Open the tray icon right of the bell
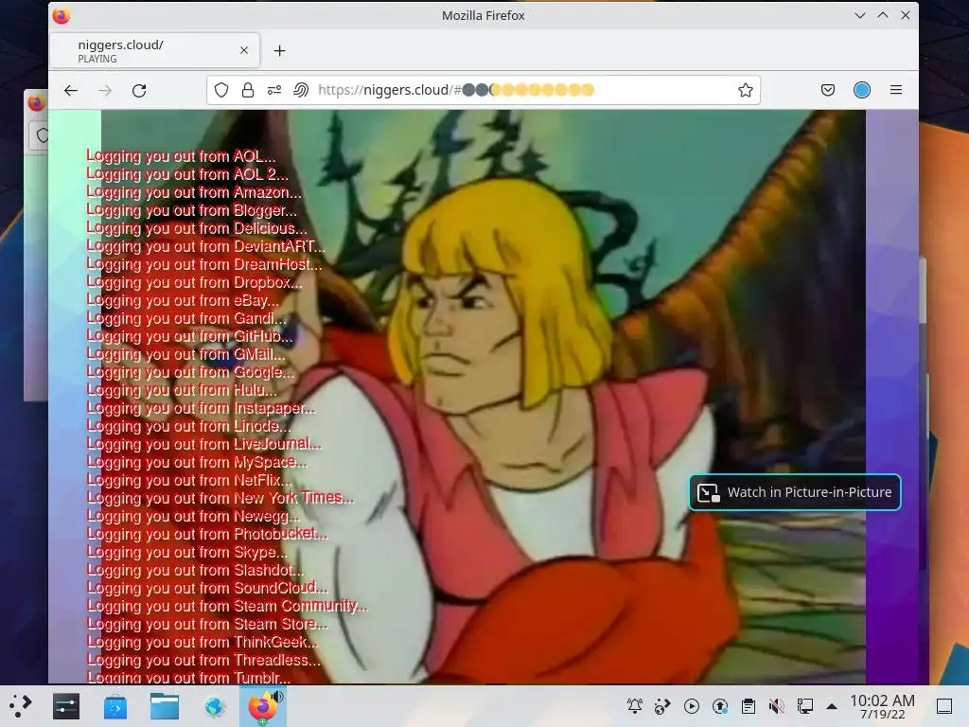969x727 pixels. click(x=662, y=706)
